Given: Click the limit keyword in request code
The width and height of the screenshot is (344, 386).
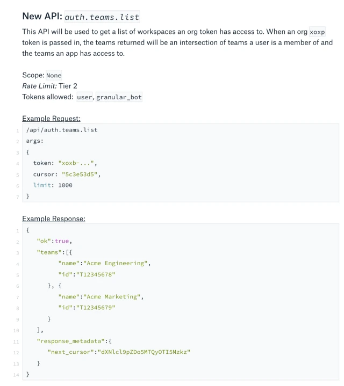Looking at the screenshot, I should click(x=42, y=185).
